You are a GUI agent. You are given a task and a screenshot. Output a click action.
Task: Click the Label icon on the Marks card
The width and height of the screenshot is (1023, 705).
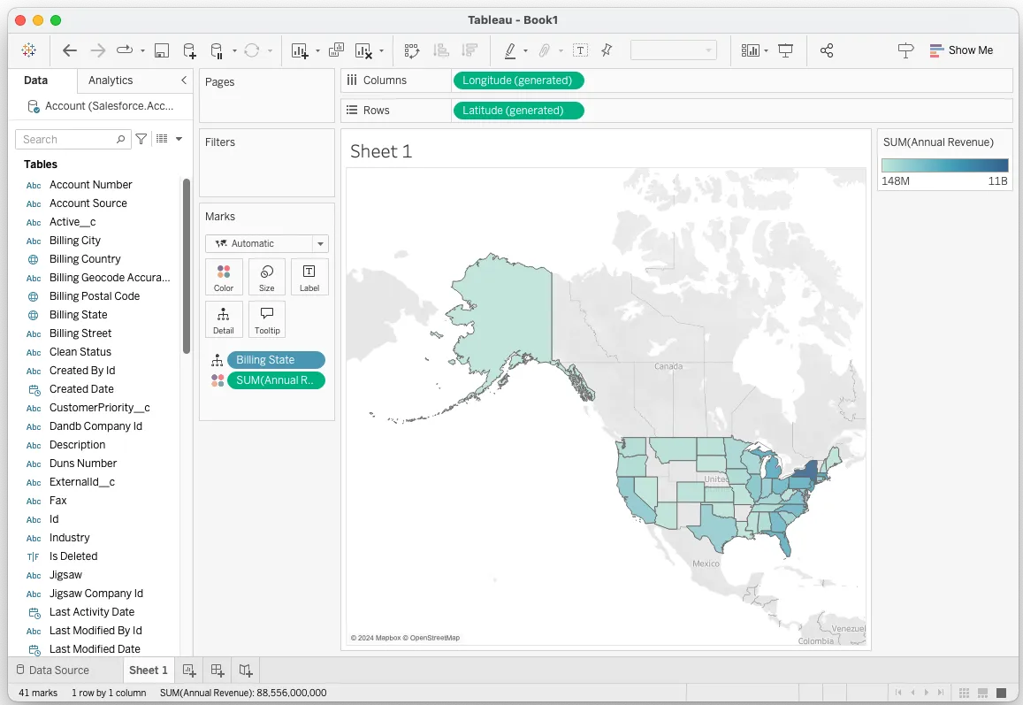point(309,277)
